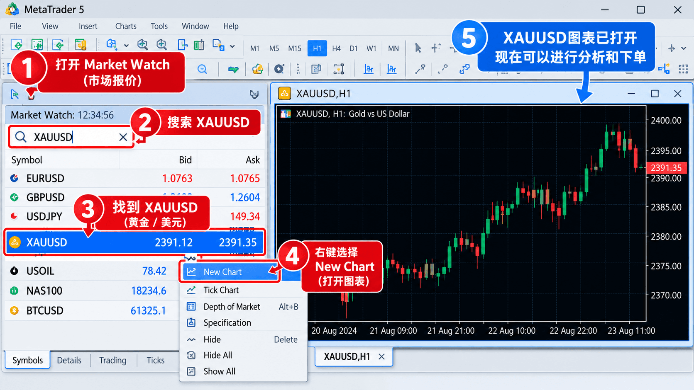Select the MN monthly timeframe button
Viewport: 694px width, 390px height.
pos(393,48)
